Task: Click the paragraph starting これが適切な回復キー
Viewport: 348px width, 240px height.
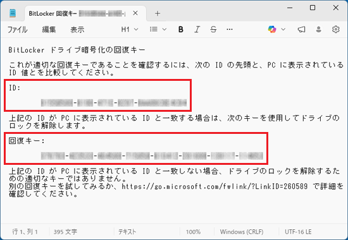Action: 177,69
